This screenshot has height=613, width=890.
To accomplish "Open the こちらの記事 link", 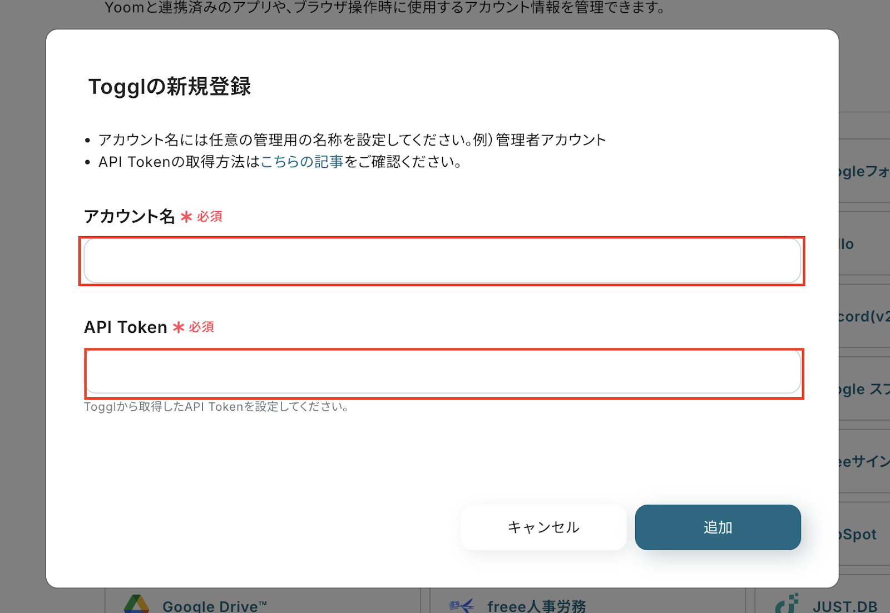I will 302,162.
